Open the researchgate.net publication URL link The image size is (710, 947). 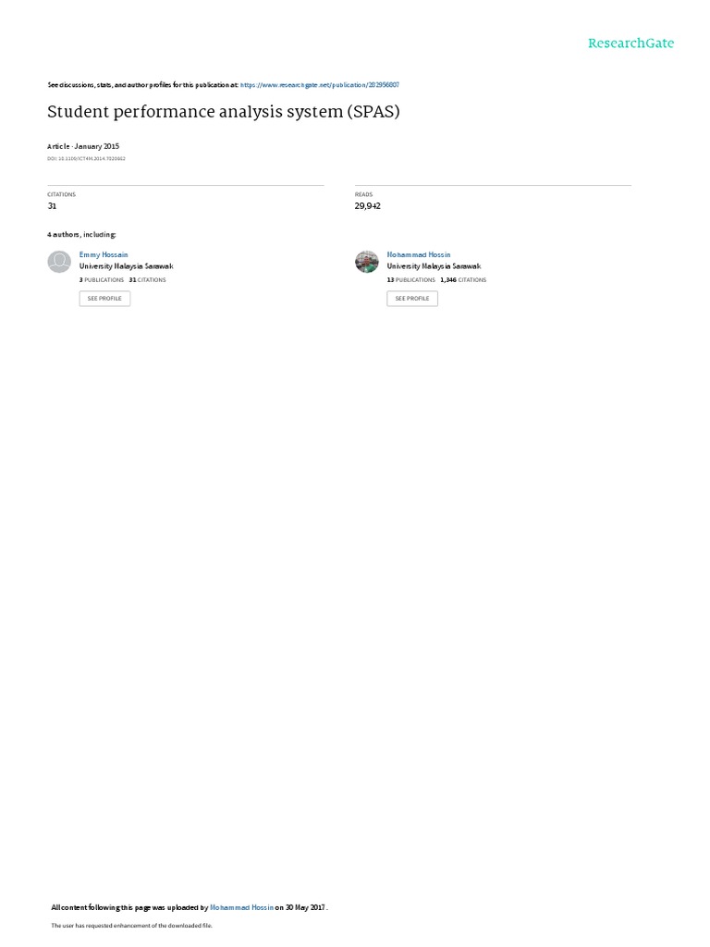tap(319, 85)
